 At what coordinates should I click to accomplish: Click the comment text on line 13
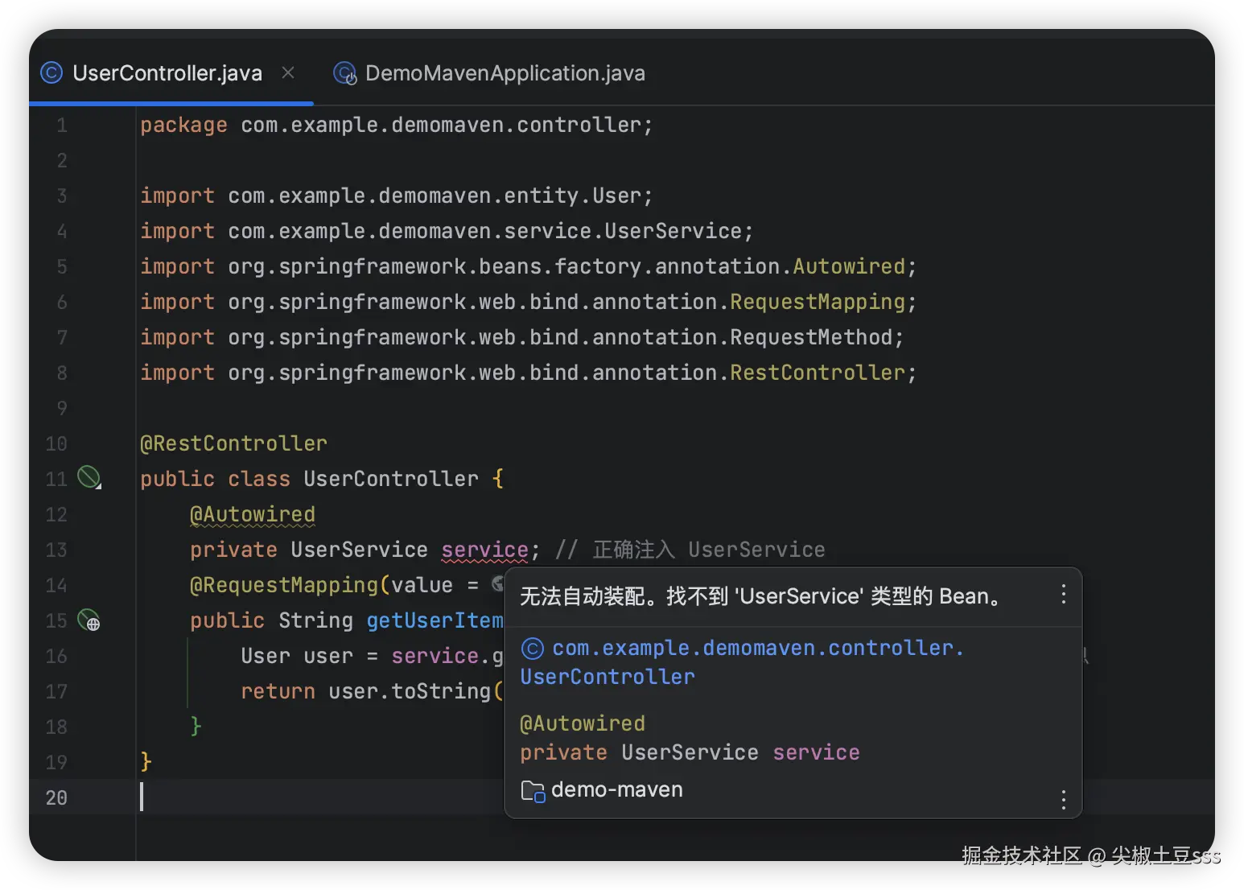(690, 550)
